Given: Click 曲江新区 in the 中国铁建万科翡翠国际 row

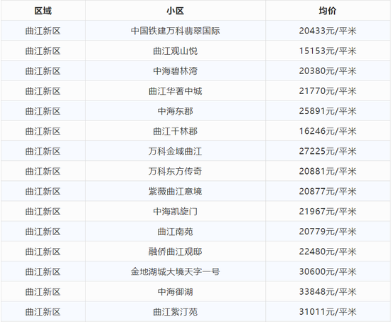Looking at the screenshot, I should click(43, 31).
